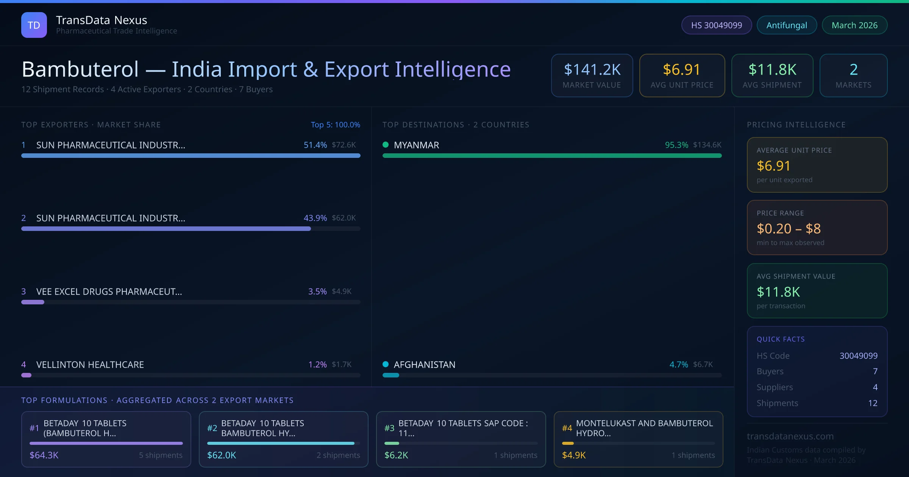The width and height of the screenshot is (909, 477).
Task: Open the Market Value stat card
Action: click(592, 75)
